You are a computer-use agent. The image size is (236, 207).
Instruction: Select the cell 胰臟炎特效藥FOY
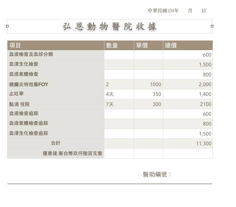[56, 84]
